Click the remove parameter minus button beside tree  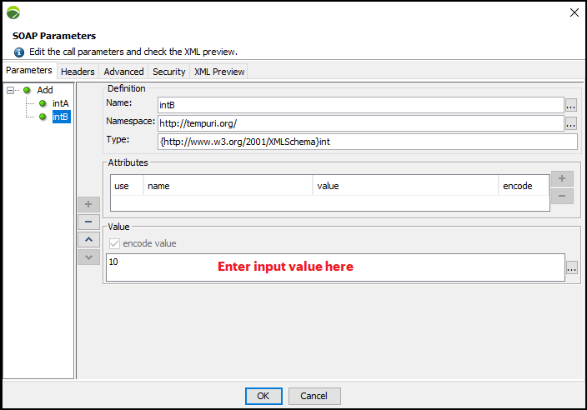(x=88, y=222)
